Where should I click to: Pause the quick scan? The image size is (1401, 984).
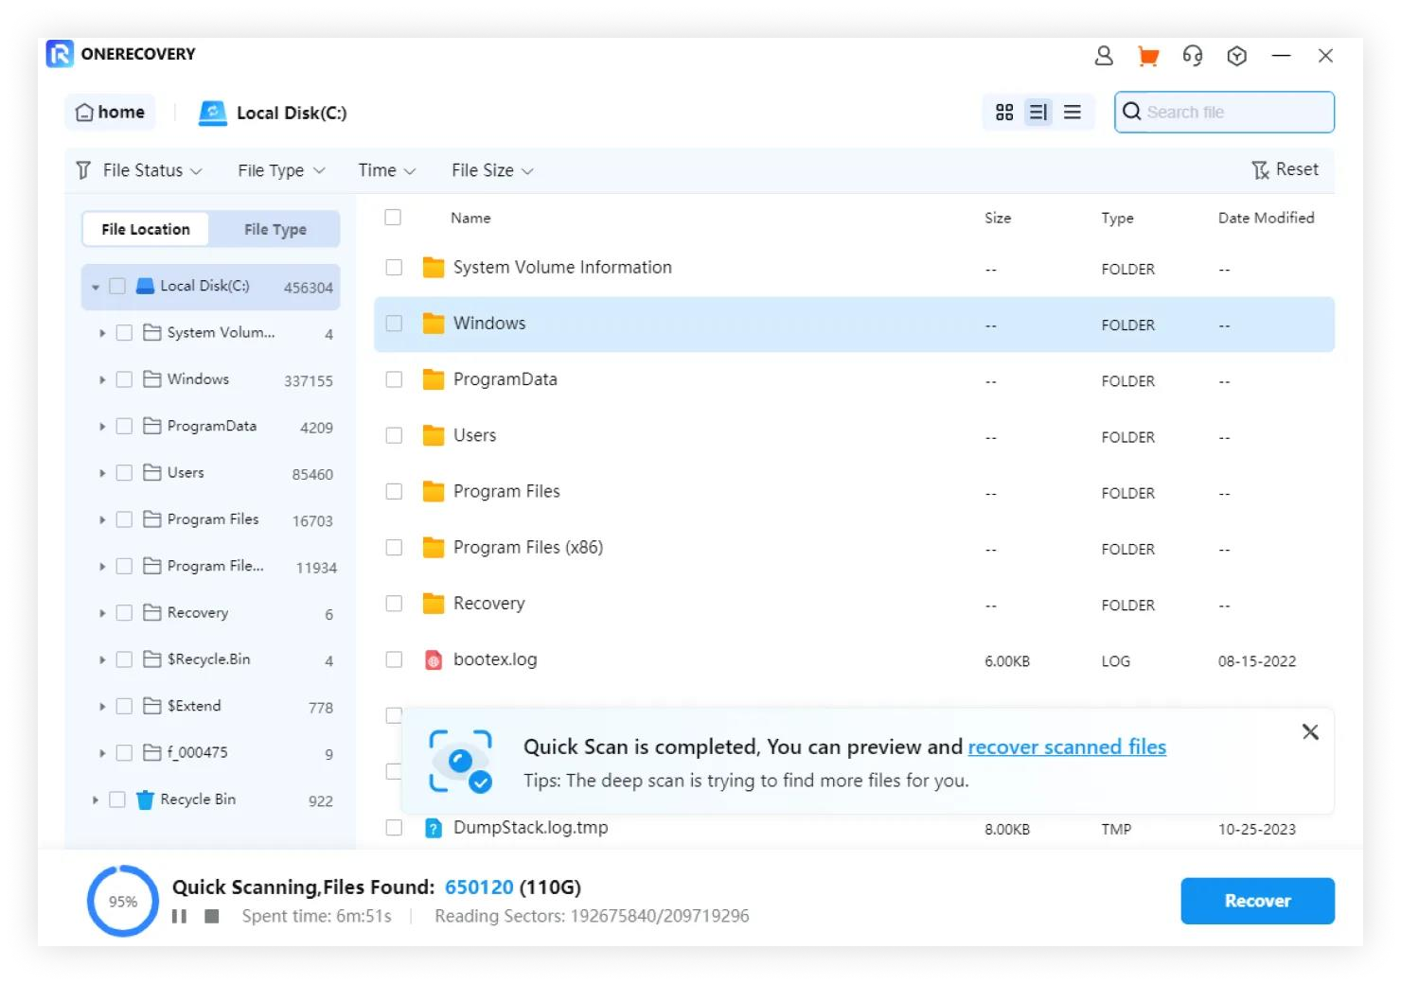179,916
